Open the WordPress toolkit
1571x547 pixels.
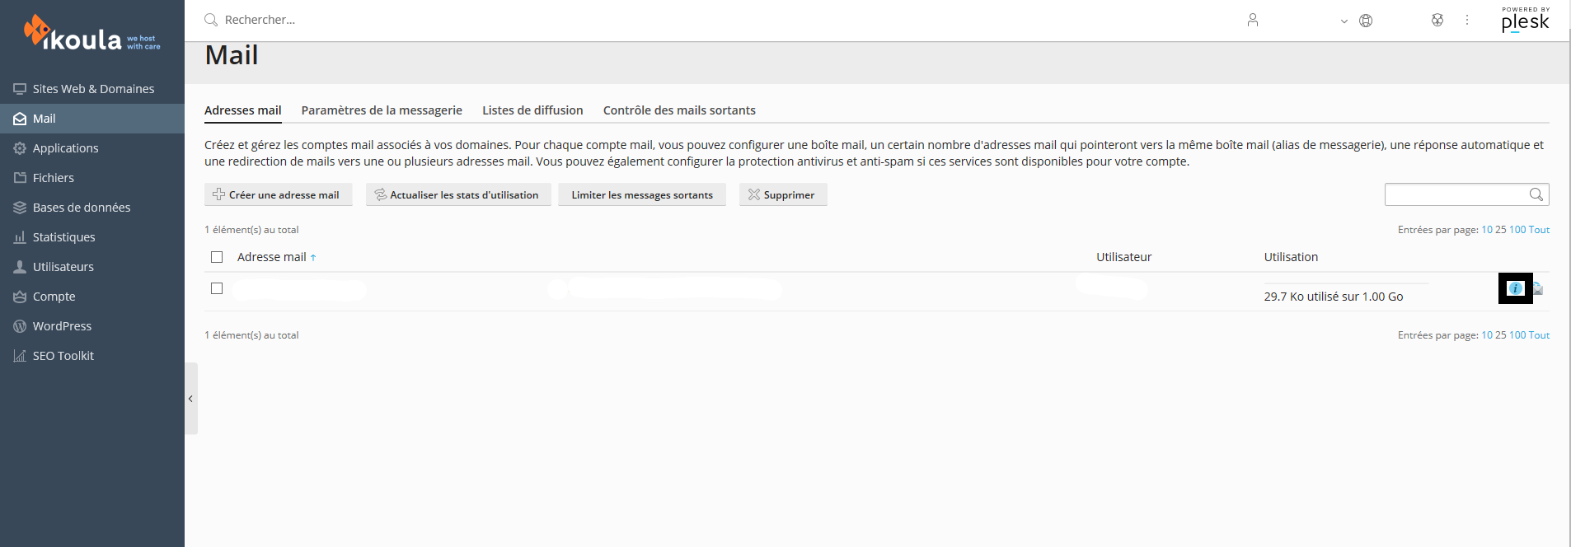pyautogui.click(x=92, y=326)
